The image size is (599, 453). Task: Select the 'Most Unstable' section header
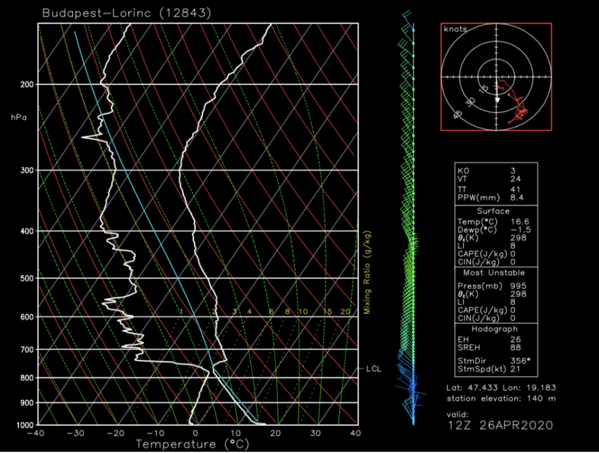pyautogui.click(x=496, y=273)
